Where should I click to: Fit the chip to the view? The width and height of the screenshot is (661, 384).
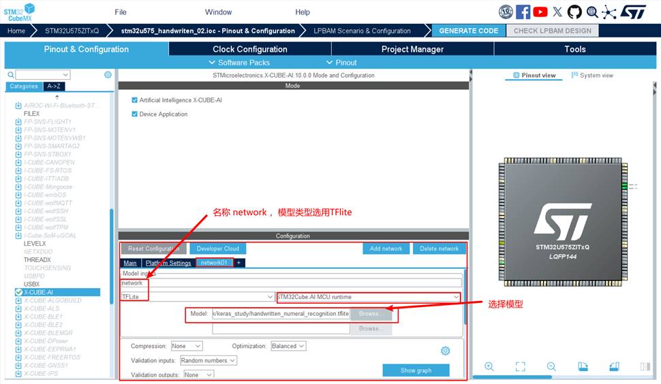click(520, 366)
